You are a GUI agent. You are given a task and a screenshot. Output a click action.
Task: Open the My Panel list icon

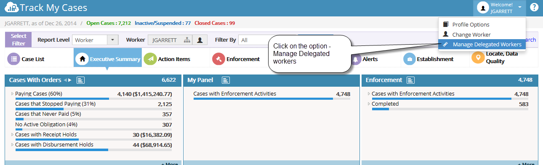[x=226, y=80]
